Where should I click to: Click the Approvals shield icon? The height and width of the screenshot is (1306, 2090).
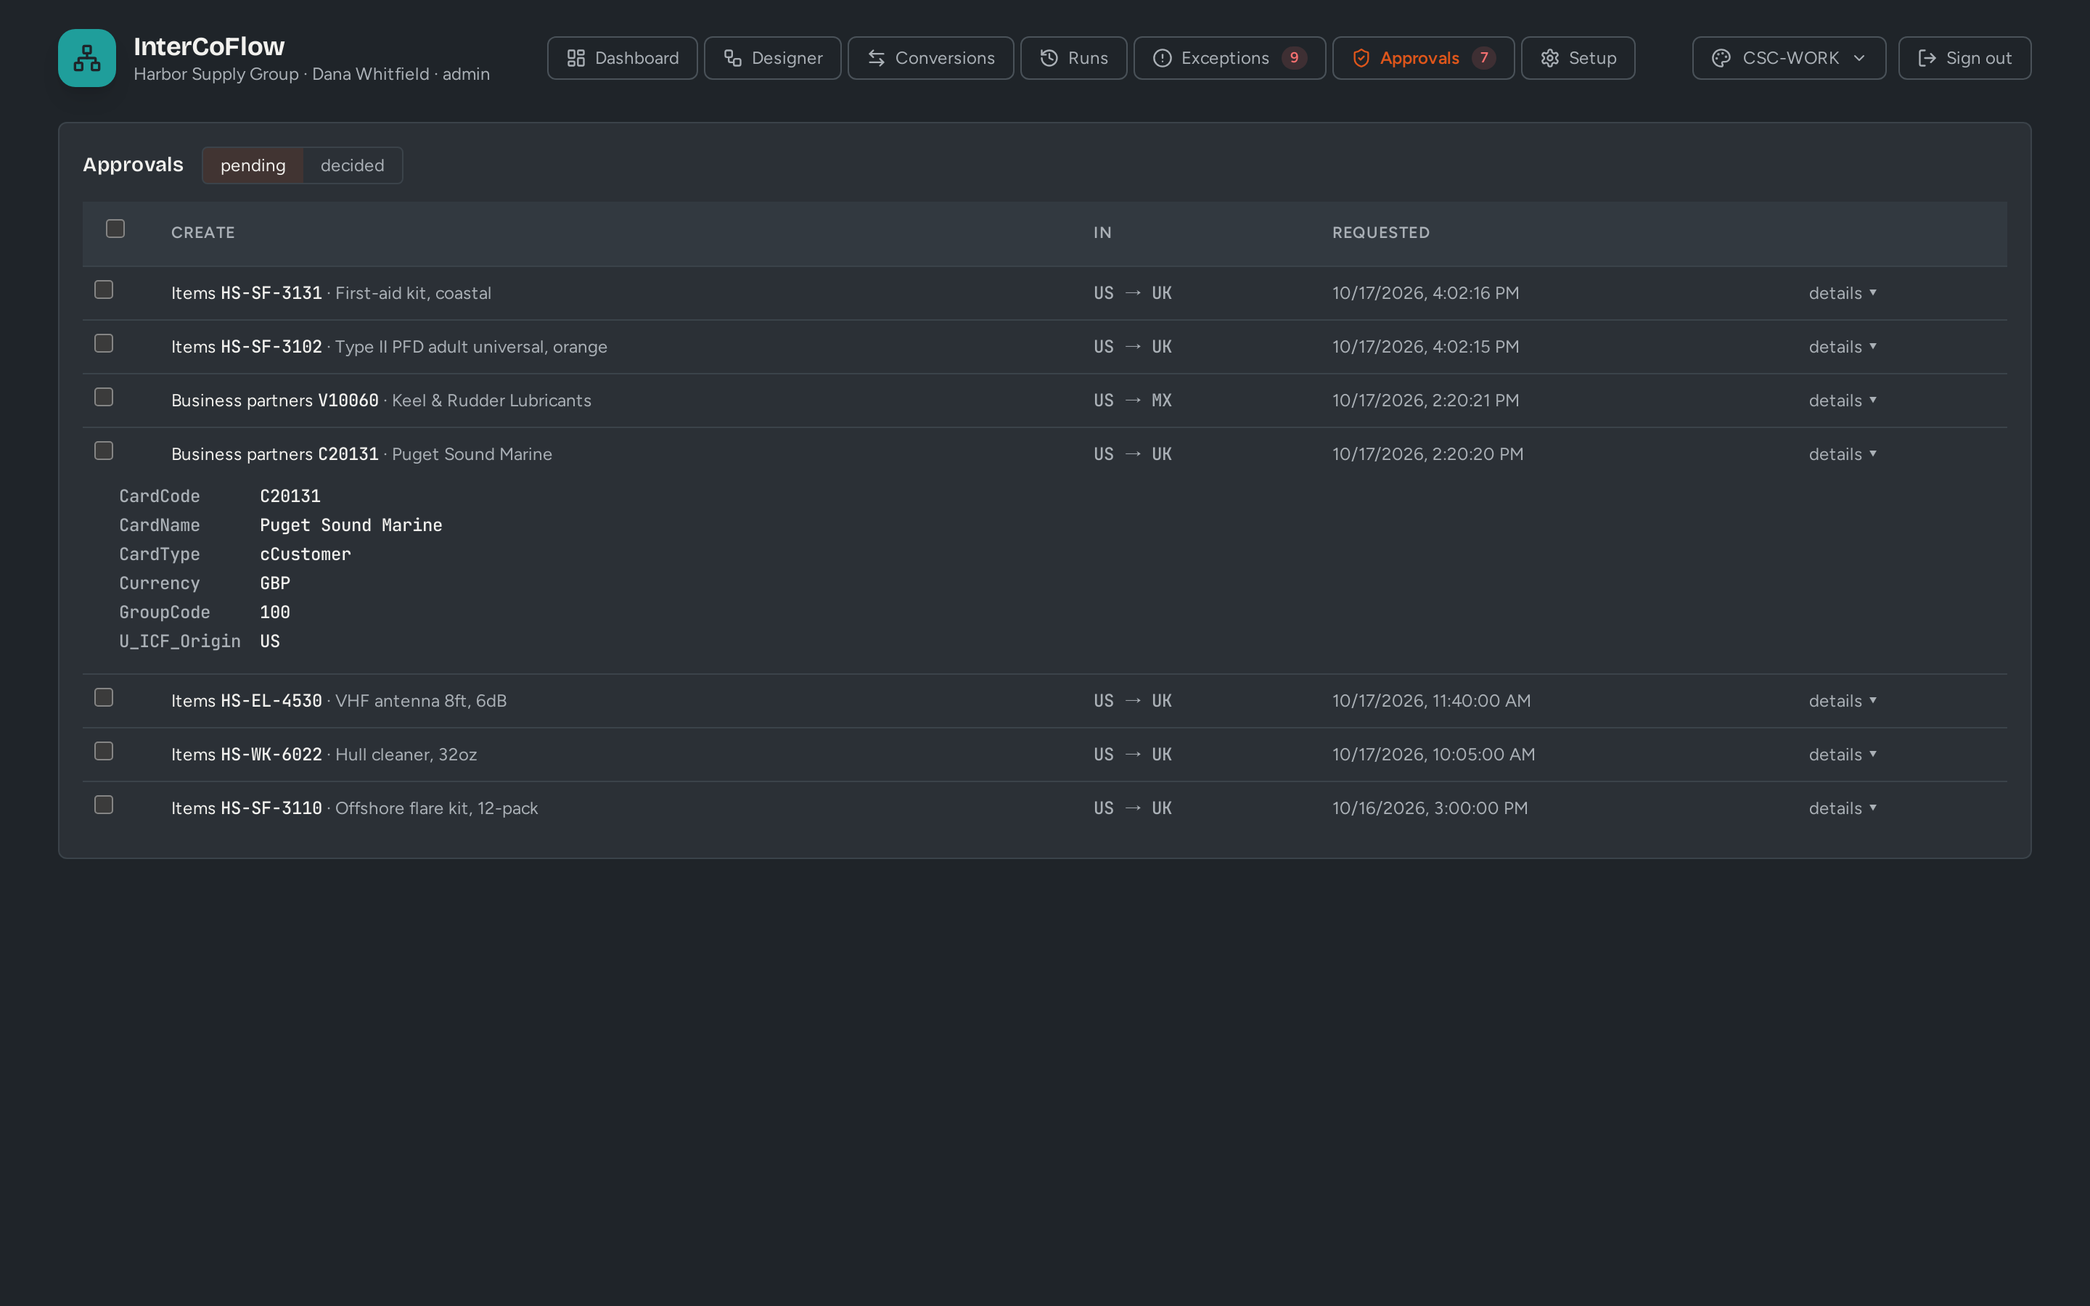[1361, 58]
